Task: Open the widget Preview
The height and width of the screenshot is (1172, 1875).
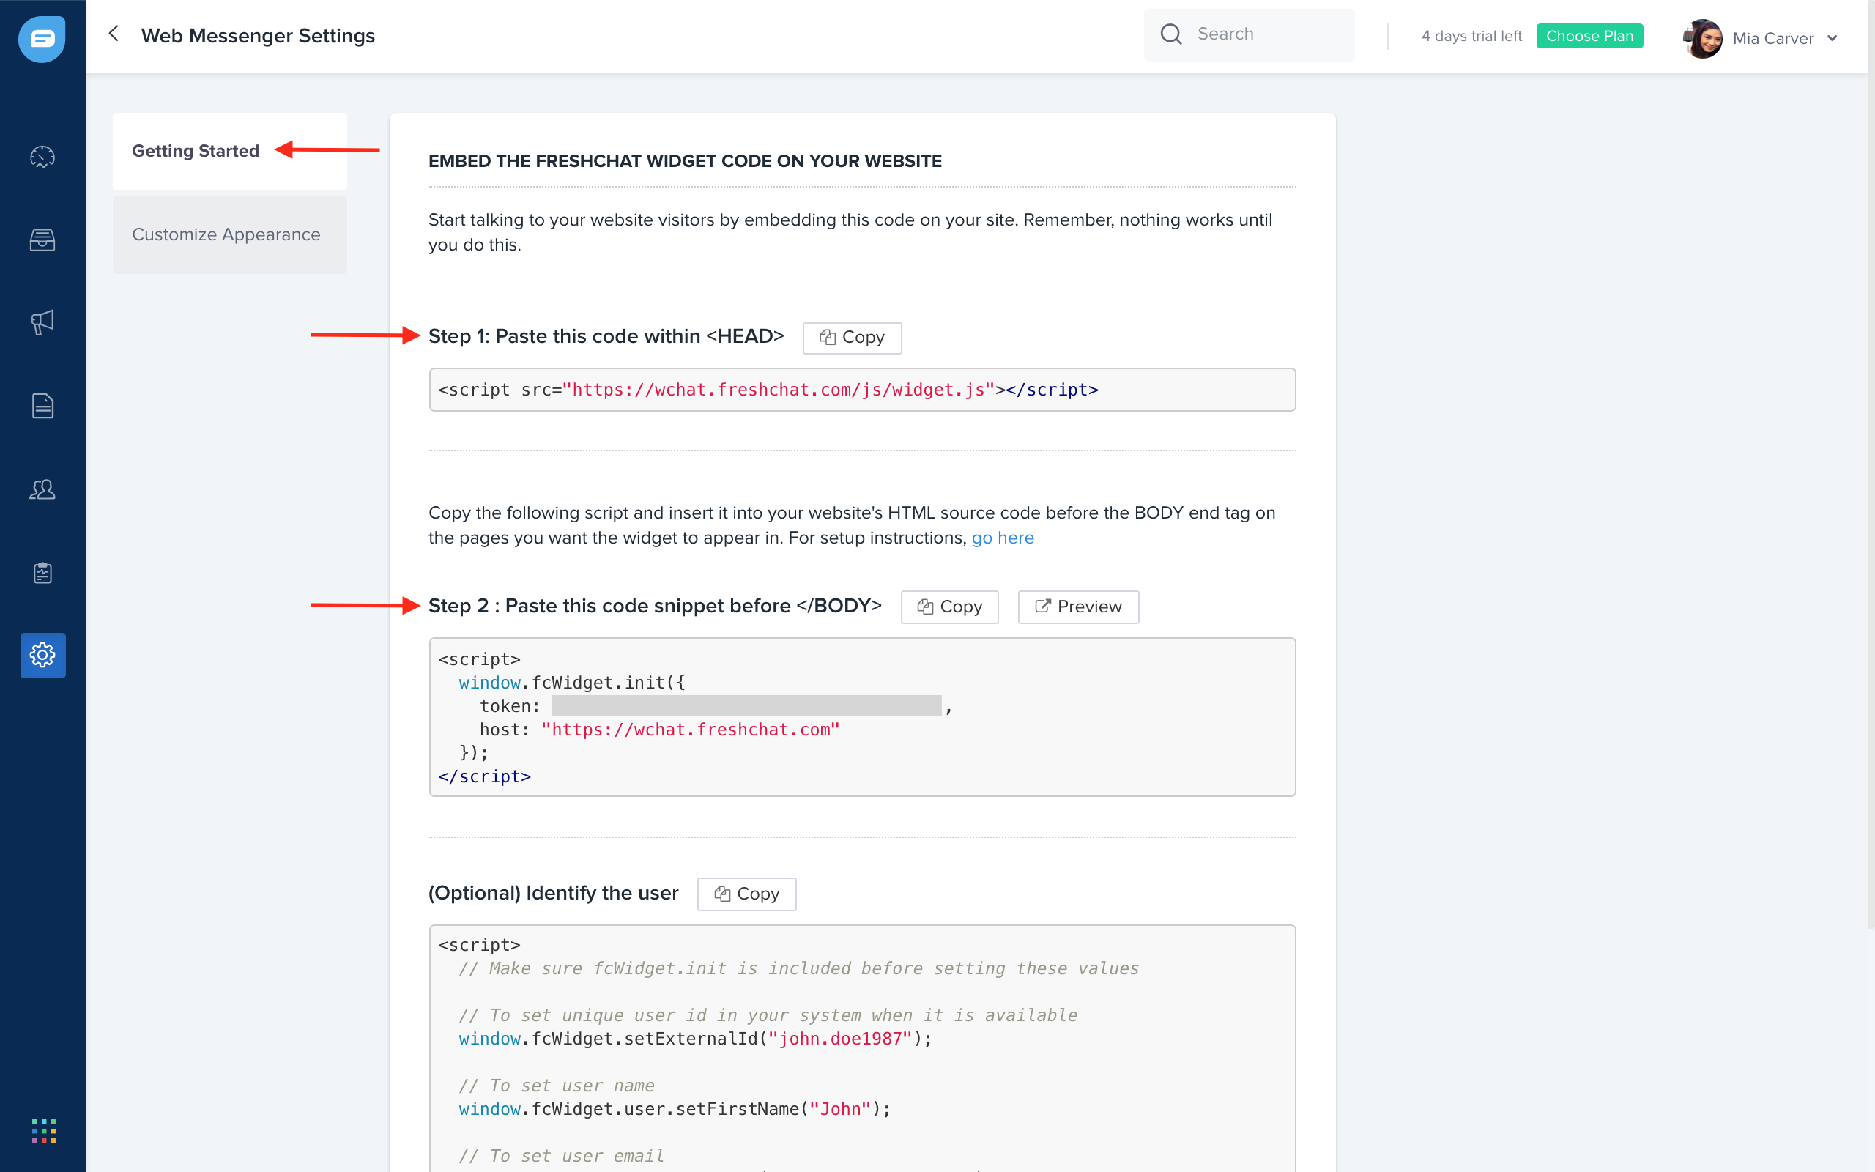Action: (1079, 607)
